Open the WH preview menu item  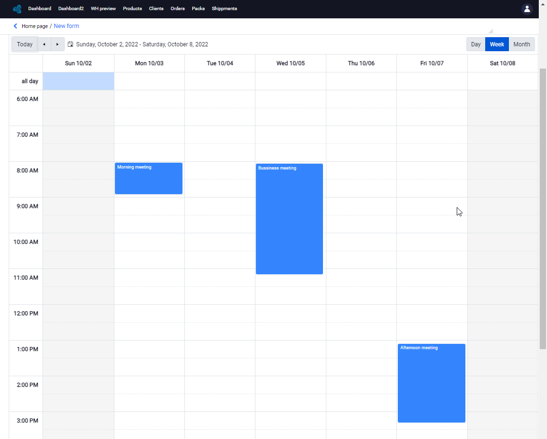tap(103, 9)
